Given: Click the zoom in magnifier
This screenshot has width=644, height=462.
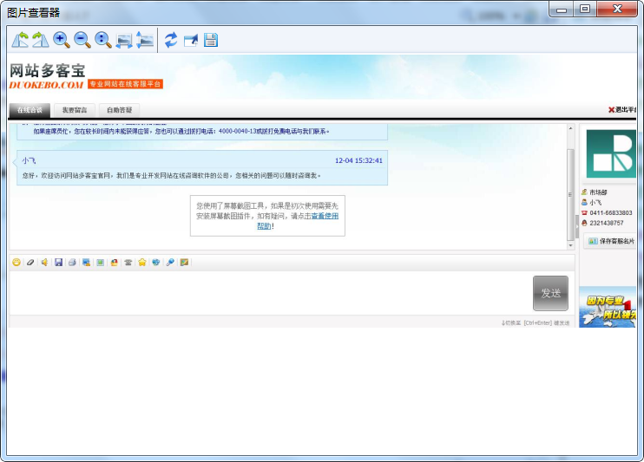Looking at the screenshot, I should click(62, 39).
